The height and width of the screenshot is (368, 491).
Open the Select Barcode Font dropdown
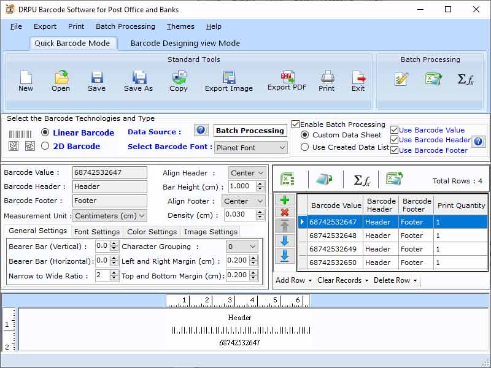coord(251,148)
